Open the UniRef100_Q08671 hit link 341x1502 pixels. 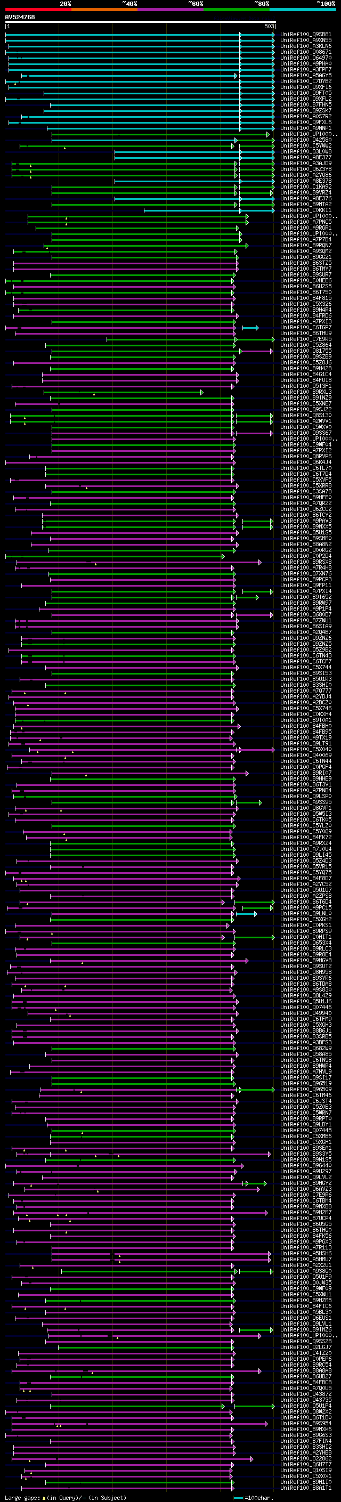306,52
